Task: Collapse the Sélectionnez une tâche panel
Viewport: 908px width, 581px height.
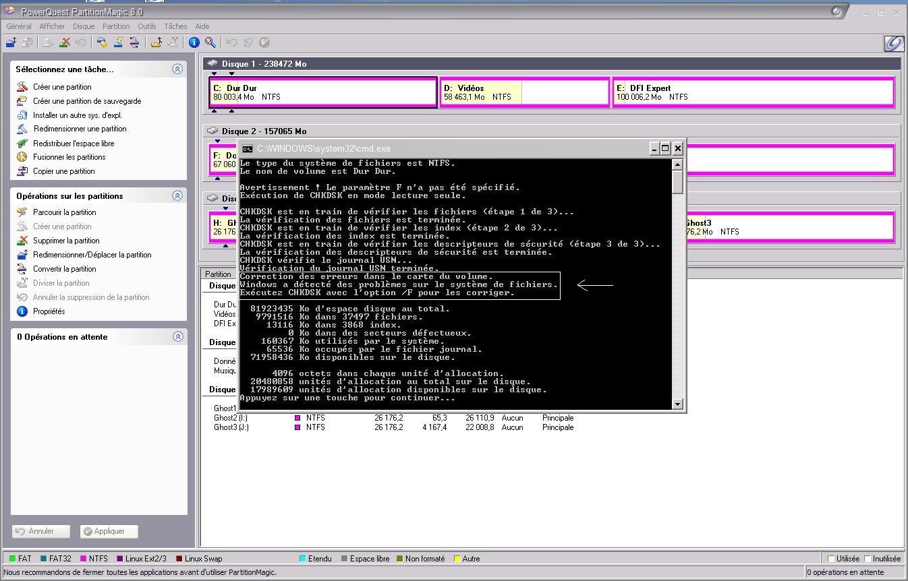Action: point(177,69)
